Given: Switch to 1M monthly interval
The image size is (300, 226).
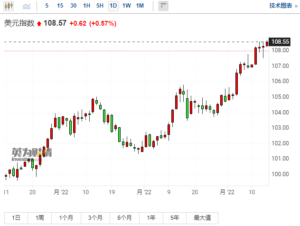Looking at the screenshot, I should pyautogui.click(x=140, y=6).
